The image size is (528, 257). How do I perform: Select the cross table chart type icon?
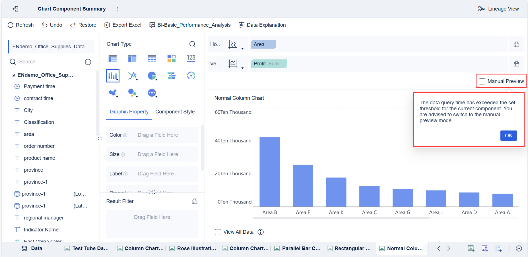(132, 59)
